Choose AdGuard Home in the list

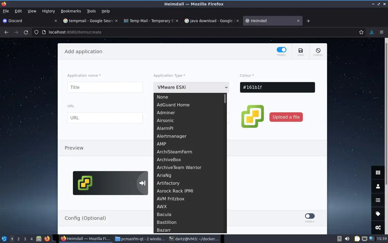point(189,105)
